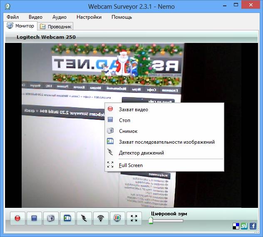Screen dimensions: 263x237
Task: Choose Снимок in the context menu
Action: (x=164, y=131)
